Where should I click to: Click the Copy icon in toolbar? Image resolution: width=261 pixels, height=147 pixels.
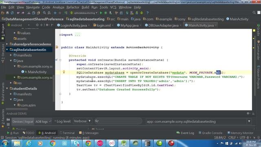(33, 13)
